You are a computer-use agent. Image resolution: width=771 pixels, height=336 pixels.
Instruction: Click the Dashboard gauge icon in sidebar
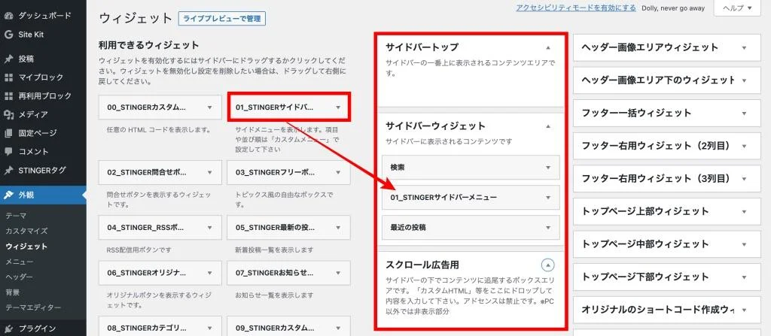[8, 16]
